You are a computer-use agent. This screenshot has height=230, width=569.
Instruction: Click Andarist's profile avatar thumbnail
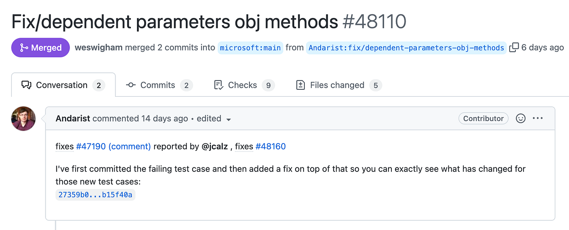[x=24, y=119]
